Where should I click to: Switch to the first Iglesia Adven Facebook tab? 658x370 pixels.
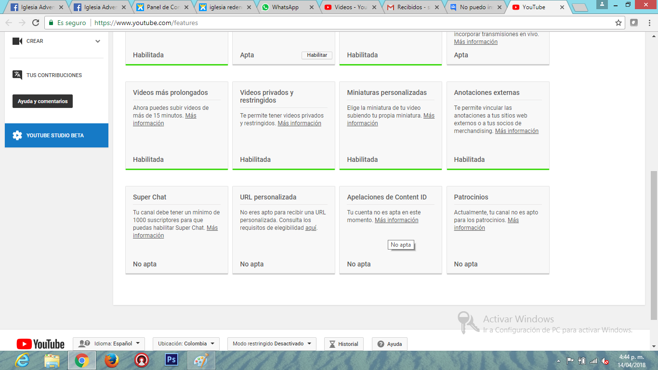(x=37, y=7)
